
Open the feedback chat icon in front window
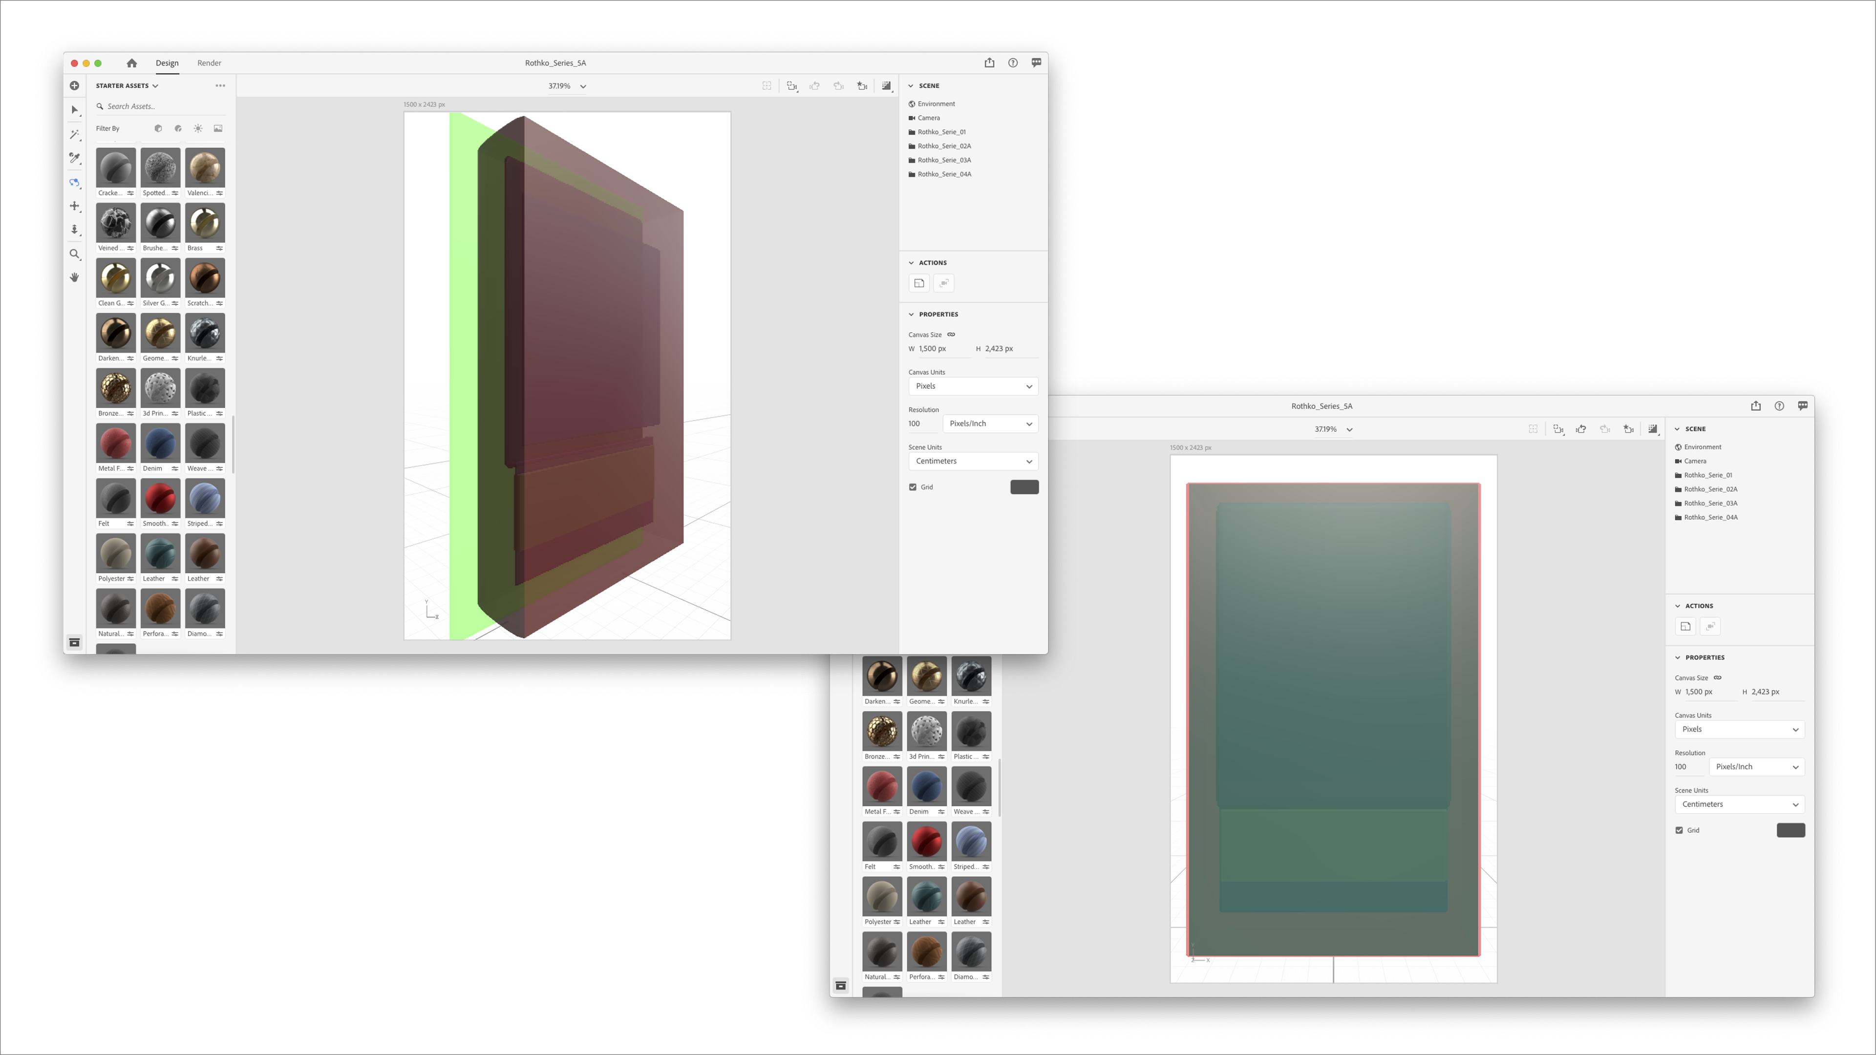click(1036, 63)
